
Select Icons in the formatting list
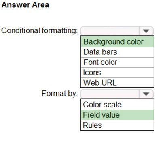(x=117, y=73)
